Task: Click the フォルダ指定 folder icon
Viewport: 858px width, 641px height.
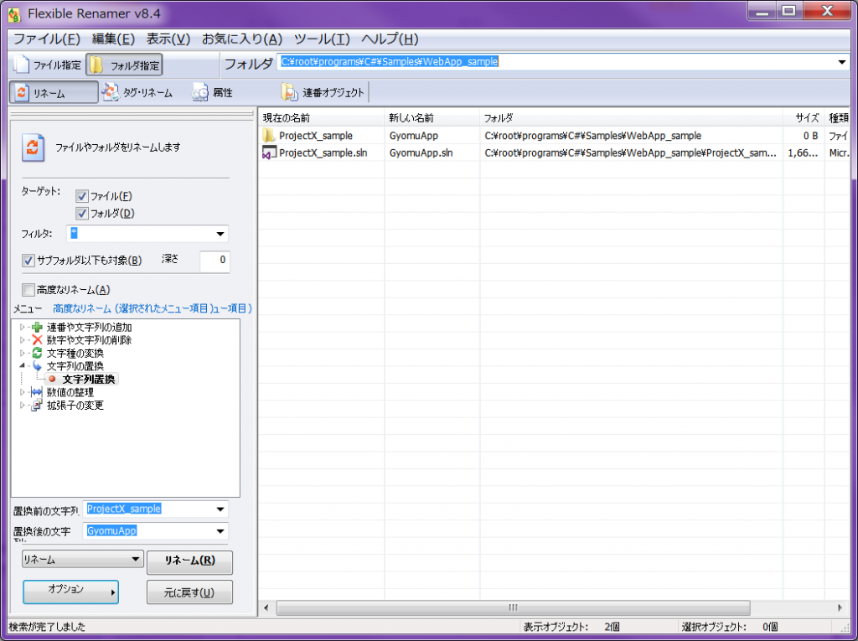Action: [x=96, y=65]
